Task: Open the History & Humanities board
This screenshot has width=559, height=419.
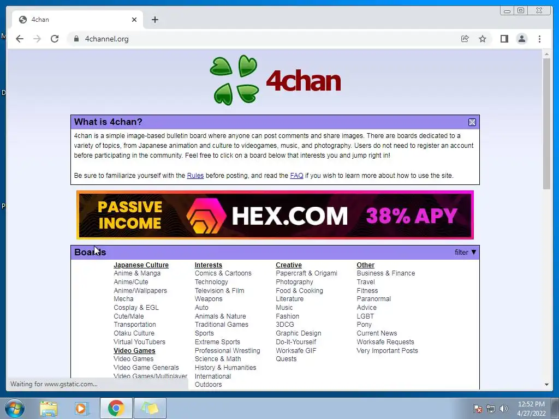Action: click(x=225, y=368)
